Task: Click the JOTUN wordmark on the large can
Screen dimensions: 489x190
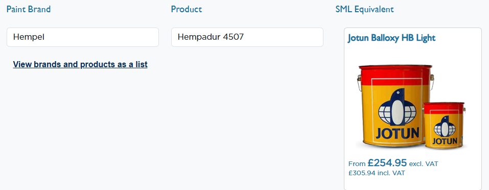Action: click(397, 134)
